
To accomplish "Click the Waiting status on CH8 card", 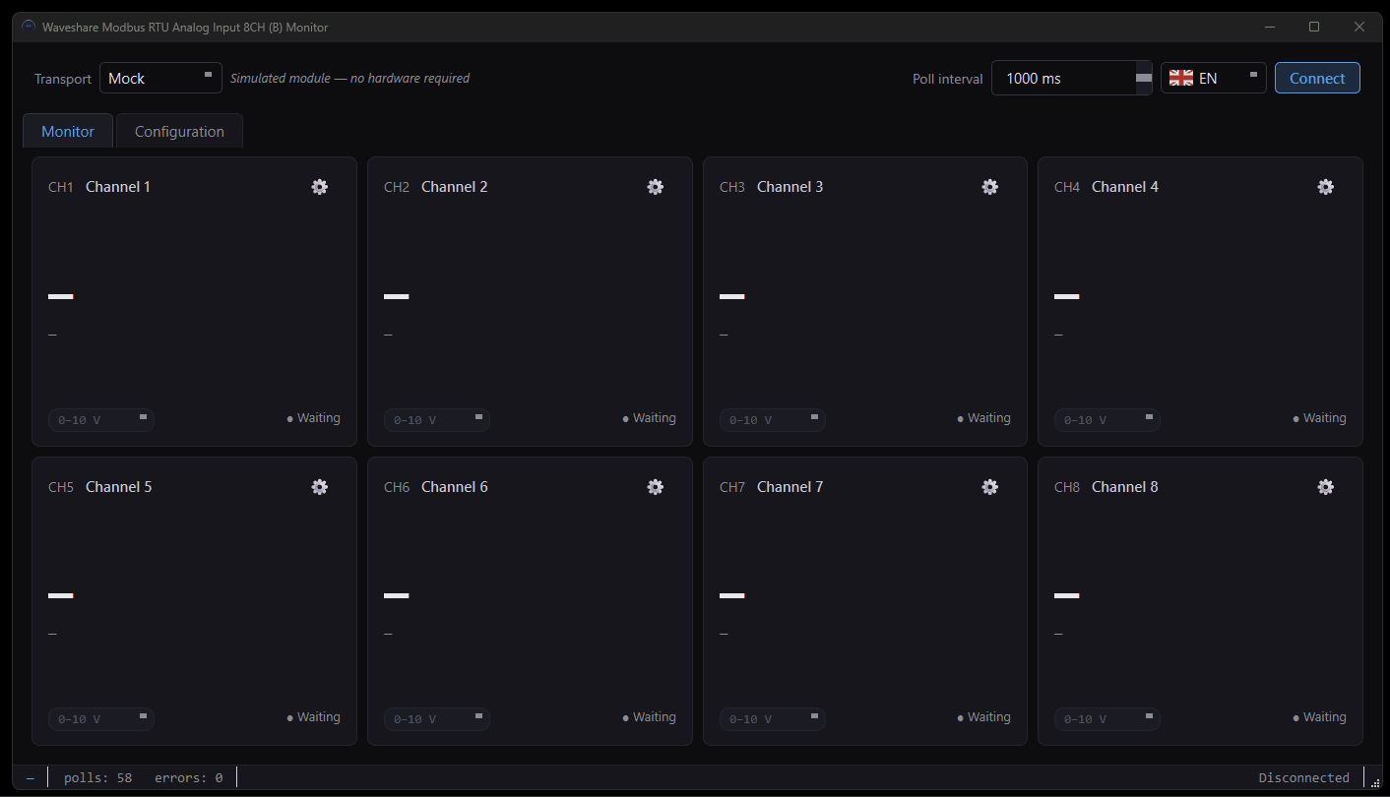I will click(1320, 717).
